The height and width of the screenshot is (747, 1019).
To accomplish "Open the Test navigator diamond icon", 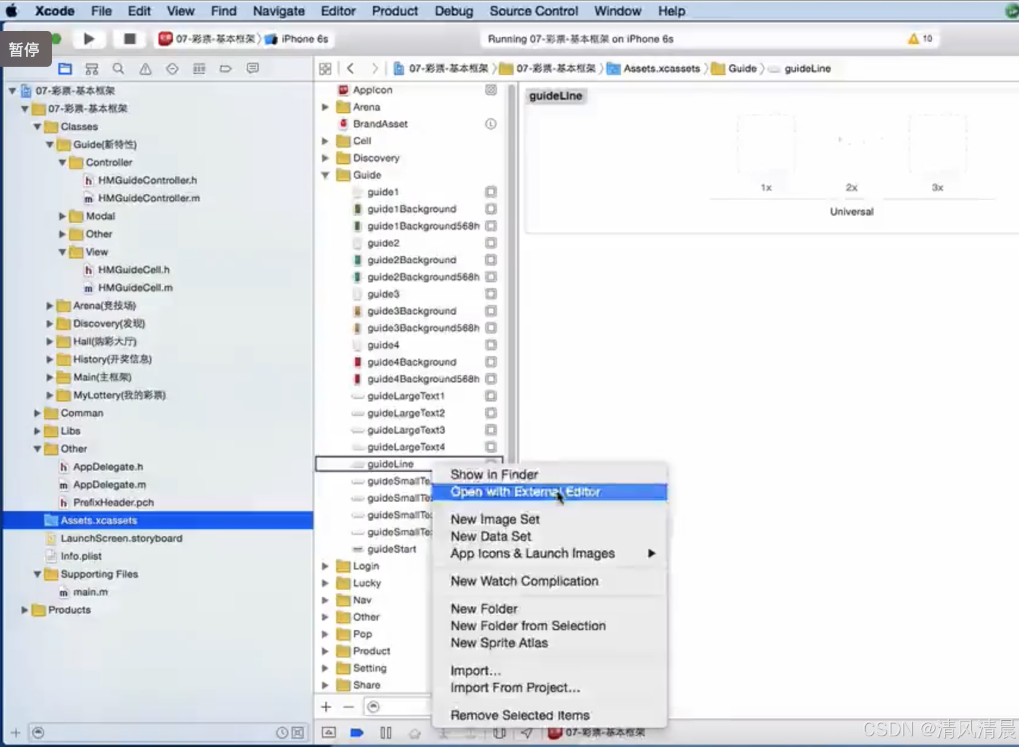I will 172,69.
